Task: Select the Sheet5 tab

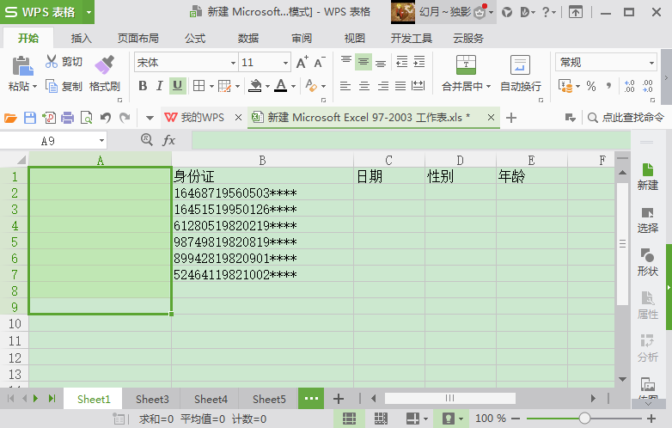Action: (269, 399)
